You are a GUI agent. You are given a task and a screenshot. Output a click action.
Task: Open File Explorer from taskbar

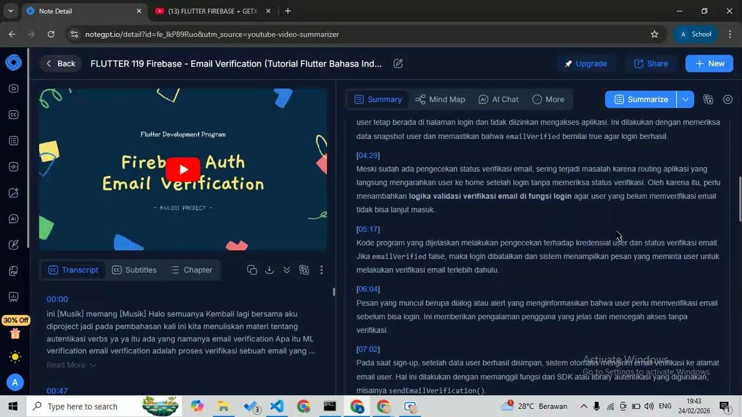[223, 407]
